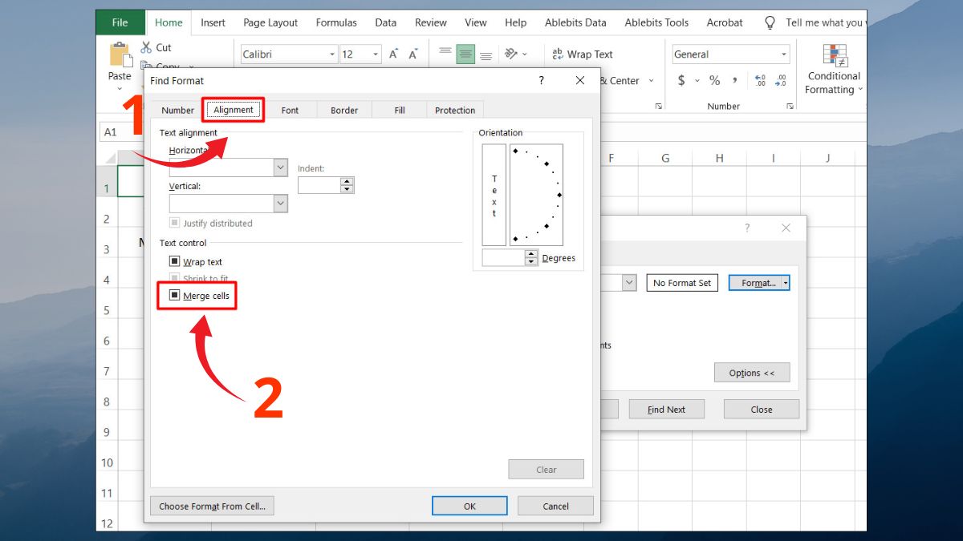
Task: Decrease font size with the smaller A icon
Action: 413,55
